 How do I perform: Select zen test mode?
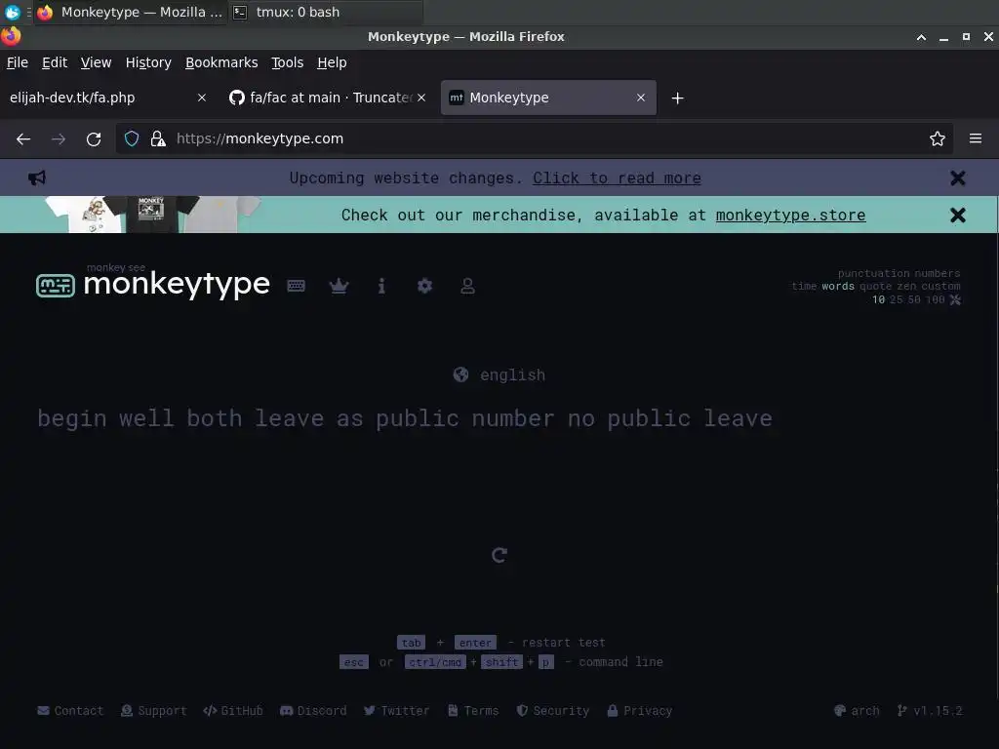coord(906,286)
